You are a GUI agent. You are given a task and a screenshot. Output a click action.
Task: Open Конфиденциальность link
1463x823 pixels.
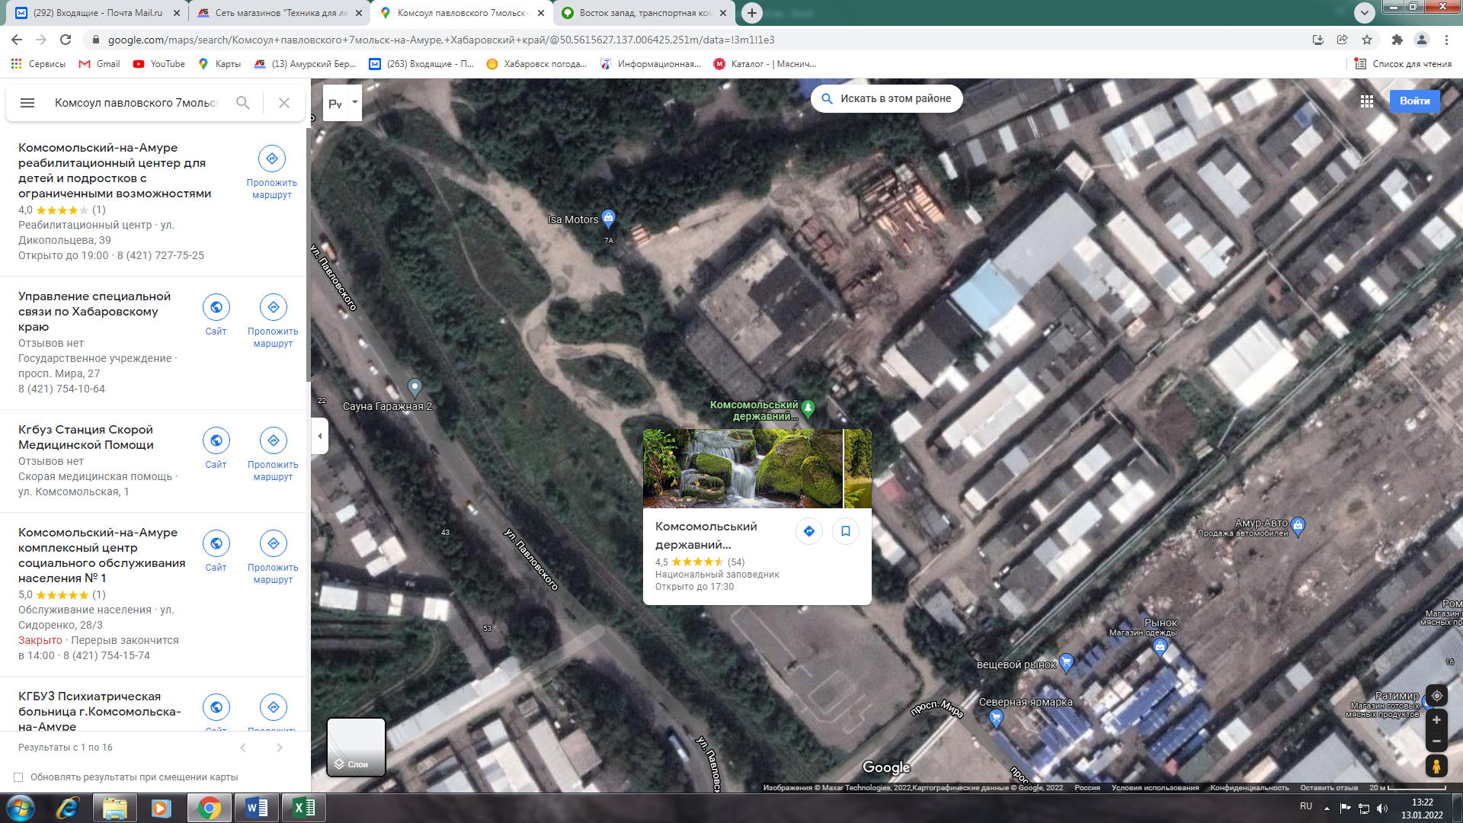tap(1250, 788)
